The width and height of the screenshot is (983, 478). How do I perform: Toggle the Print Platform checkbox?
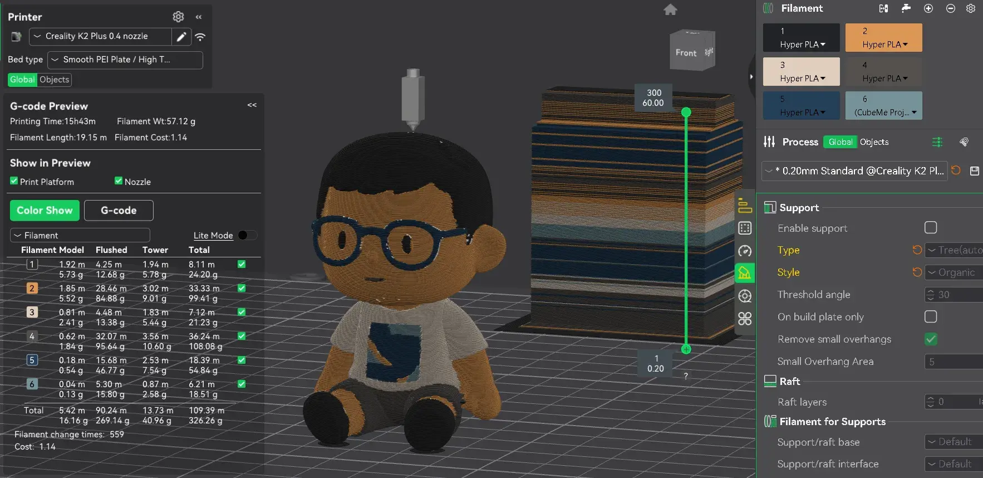(x=14, y=181)
